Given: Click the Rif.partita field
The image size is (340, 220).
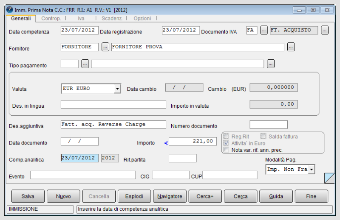Looking at the screenshot, I should (183, 158).
